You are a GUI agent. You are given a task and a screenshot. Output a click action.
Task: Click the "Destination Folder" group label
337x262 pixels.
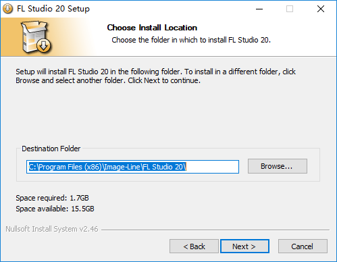(51, 149)
